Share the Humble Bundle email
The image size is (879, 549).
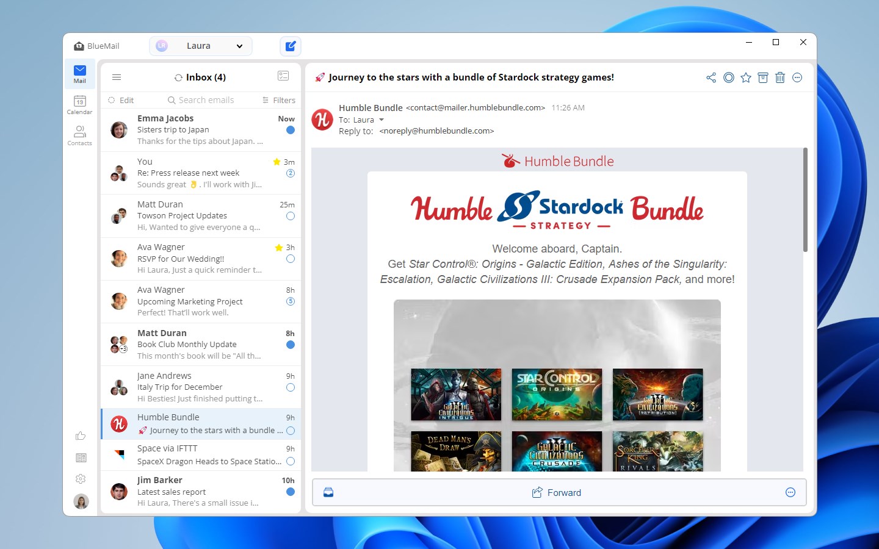coord(711,77)
